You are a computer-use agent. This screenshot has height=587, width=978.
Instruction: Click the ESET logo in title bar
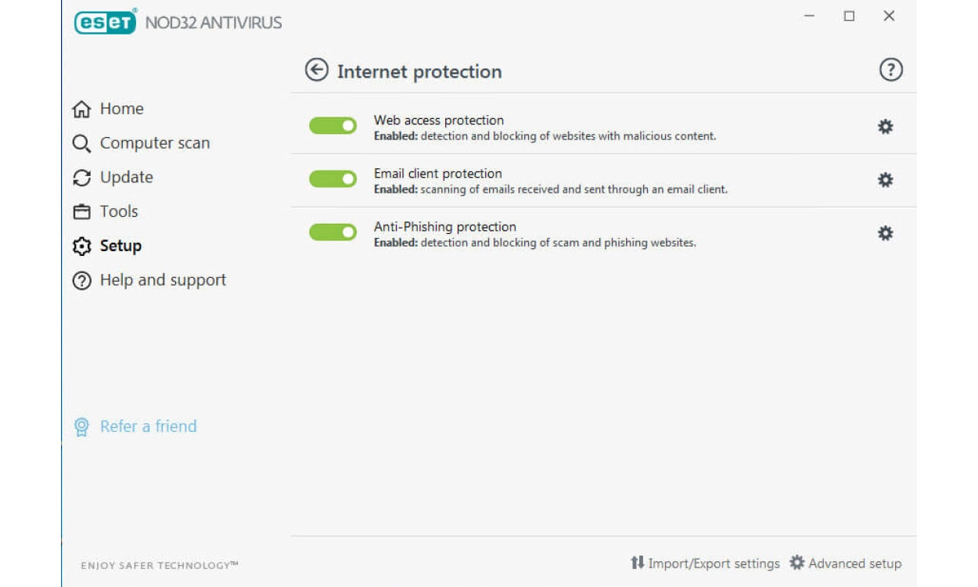pyautogui.click(x=106, y=22)
